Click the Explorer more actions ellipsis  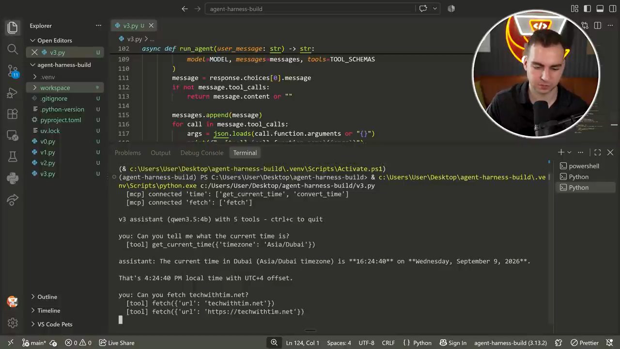[x=98, y=26]
